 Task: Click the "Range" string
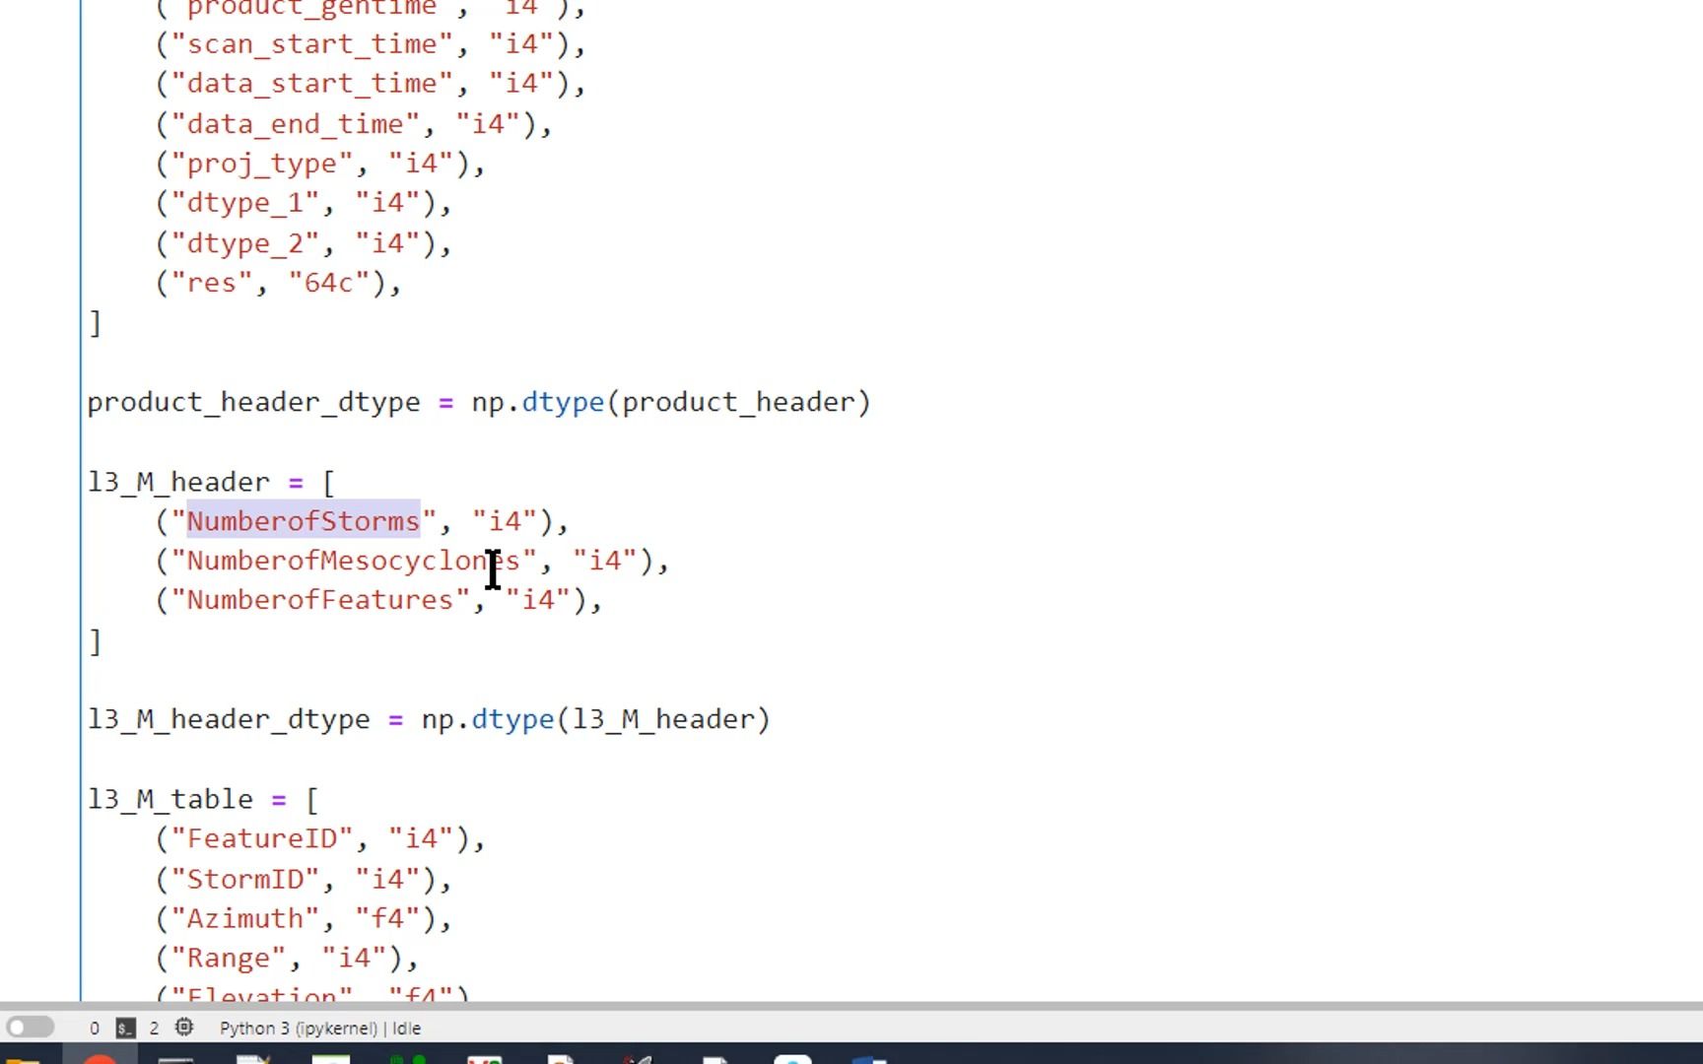[229, 958]
